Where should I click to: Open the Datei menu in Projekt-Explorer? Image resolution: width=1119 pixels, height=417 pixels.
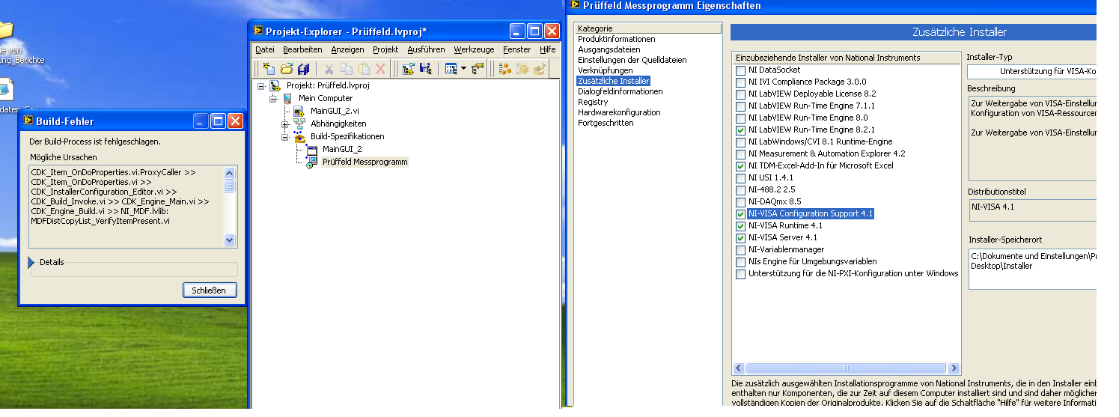(x=265, y=49)
